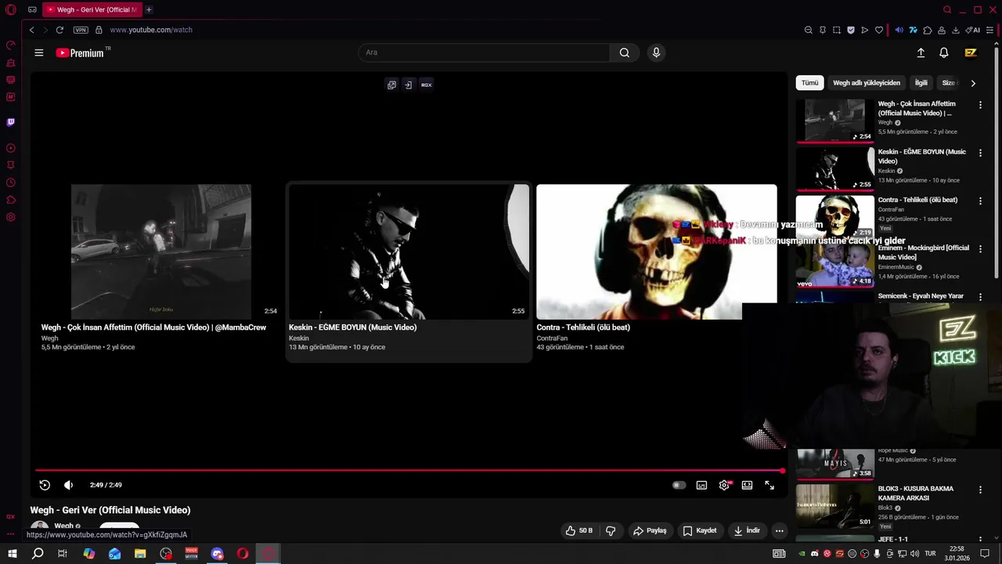Image resolution: width=1002 pixels, height=564 pixels.
Task: Toggle tab audio speaker icon in toolbar
Action: 899,30
